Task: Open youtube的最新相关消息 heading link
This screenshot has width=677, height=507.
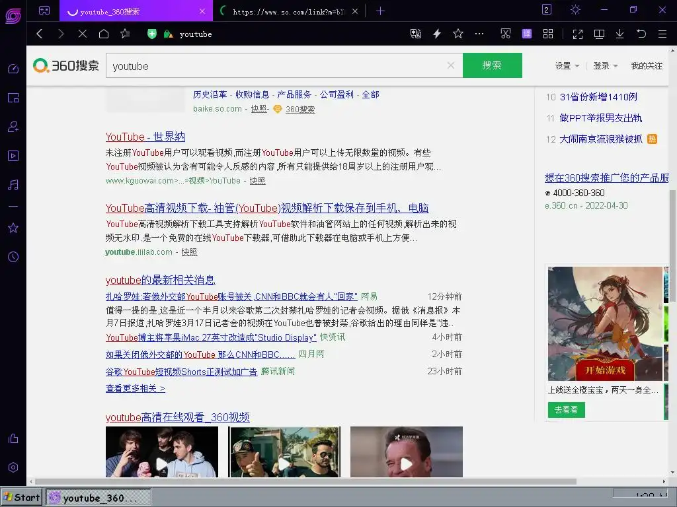Action: click(160, 280)
